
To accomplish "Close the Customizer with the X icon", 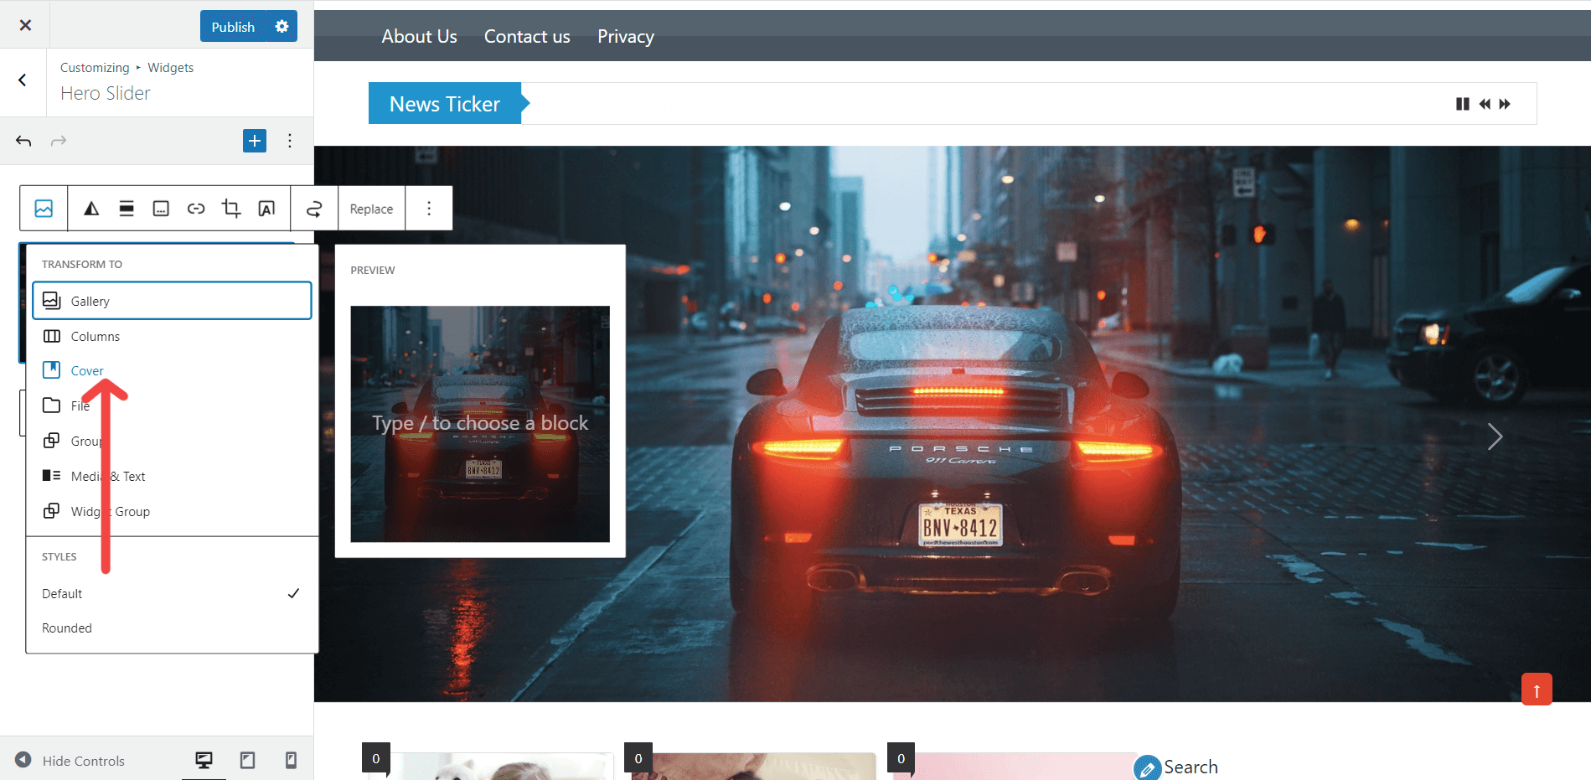I will coord(25,25).
